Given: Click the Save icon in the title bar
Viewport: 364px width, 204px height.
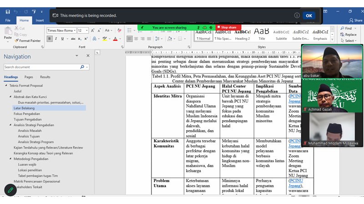Looking at the screenshot, I should (x=7, y=12).
